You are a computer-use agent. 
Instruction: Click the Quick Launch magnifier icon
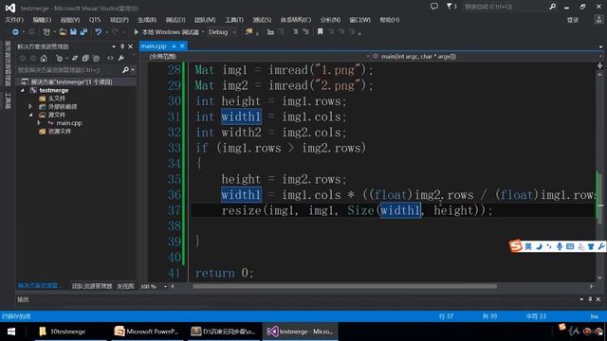552,7
